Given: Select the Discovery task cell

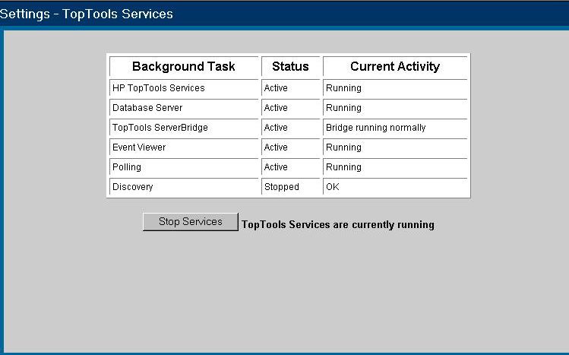Looking at the screenshot, I should [x=184, y=186].
